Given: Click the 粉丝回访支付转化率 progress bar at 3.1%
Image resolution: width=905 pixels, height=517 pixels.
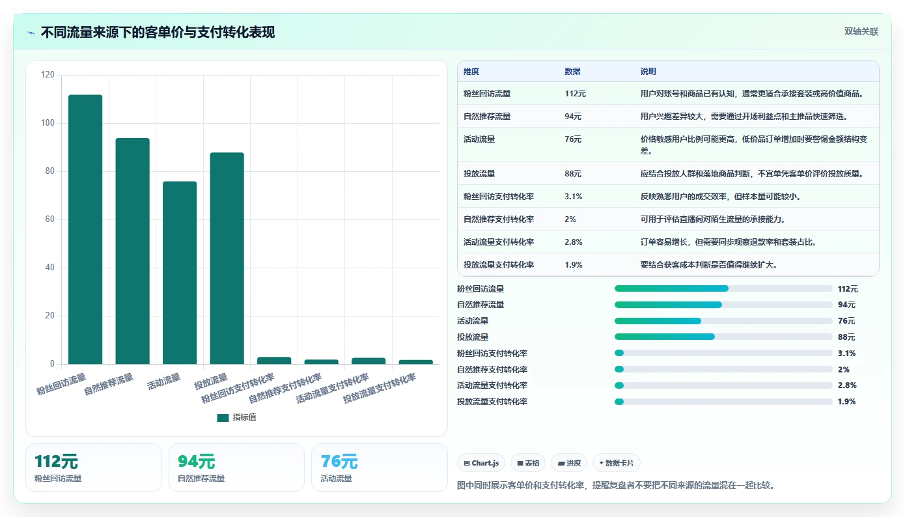Looking at the screenshot, I should click(x=723, y=353).
